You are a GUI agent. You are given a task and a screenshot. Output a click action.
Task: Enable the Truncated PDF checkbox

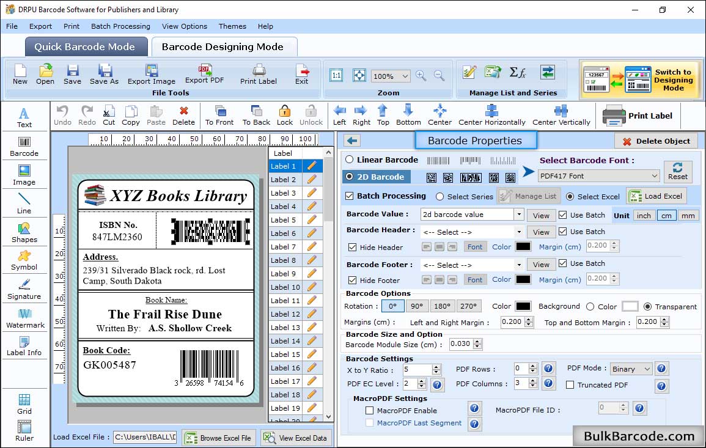[570, 385]
